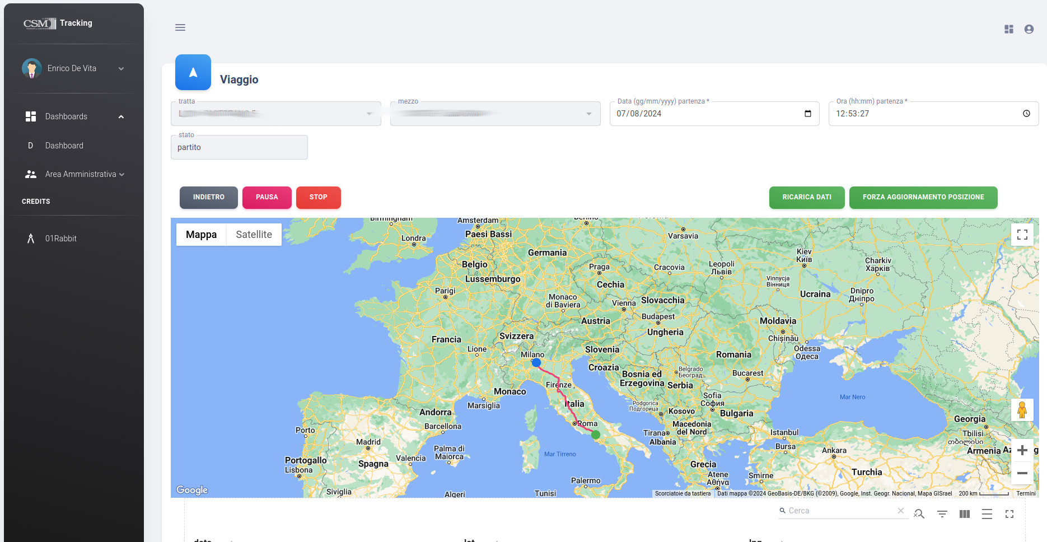
Task: Open the dashboard grid icon in header
Action: click(x=1009, y=29)
